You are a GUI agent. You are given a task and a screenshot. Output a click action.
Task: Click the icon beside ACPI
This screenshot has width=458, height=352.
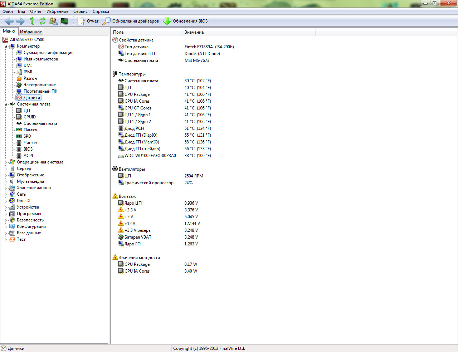tap(19, 156)
